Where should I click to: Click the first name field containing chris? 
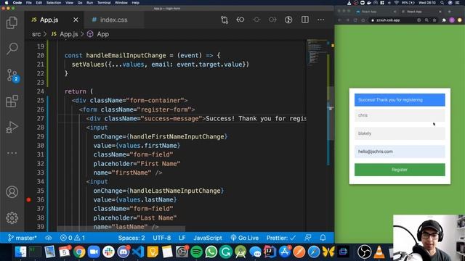coord(400,115)
